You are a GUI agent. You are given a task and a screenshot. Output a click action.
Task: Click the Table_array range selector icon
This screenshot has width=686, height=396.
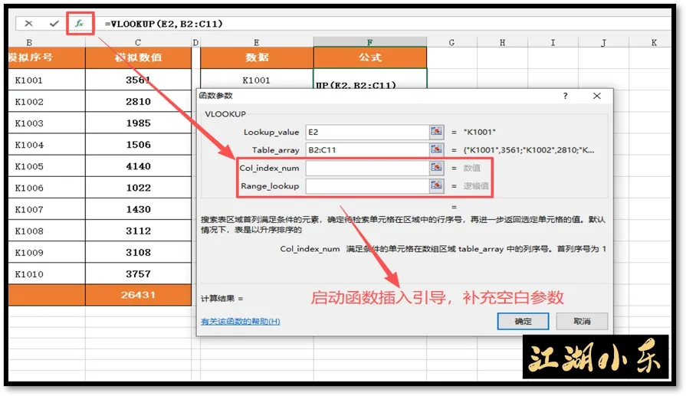pos(436,149)
